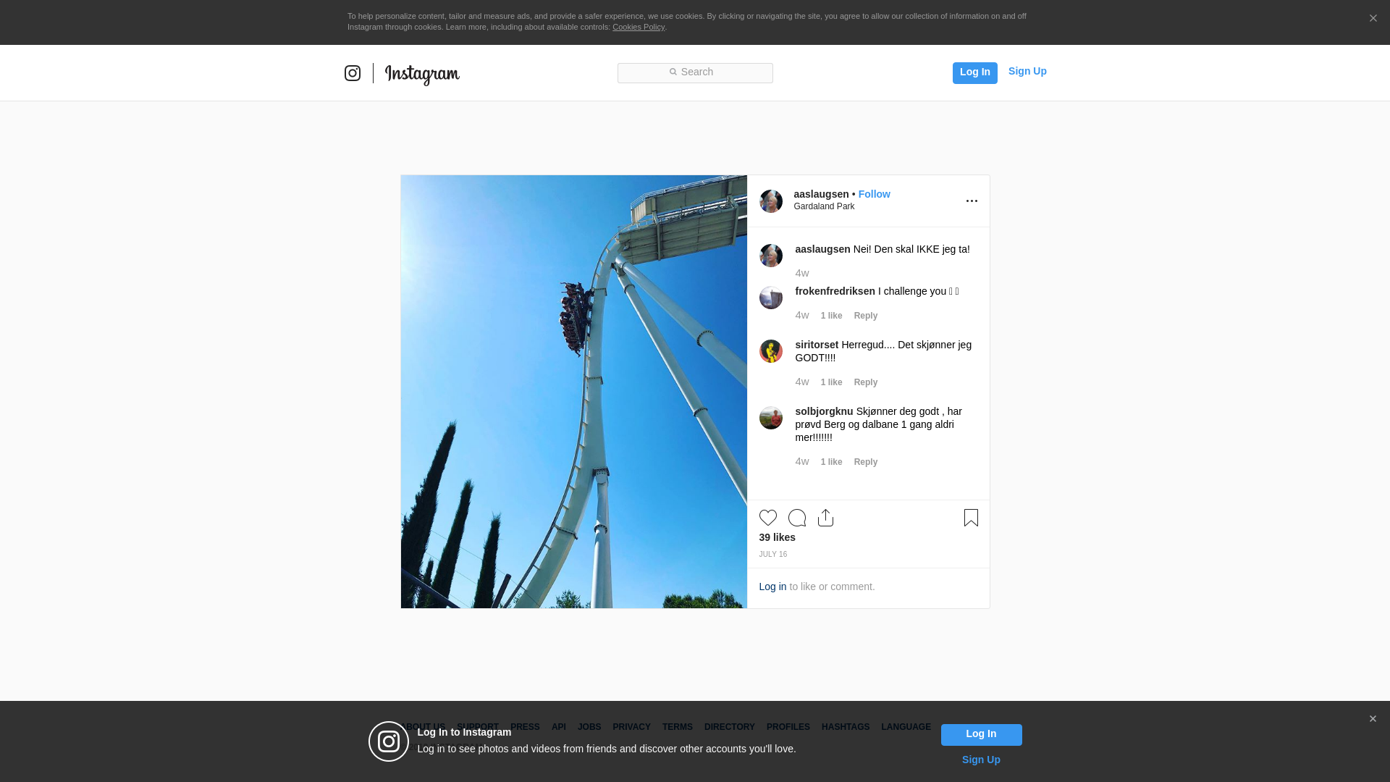This screenshot has height=782, width=1390.
Task: Open solbjorgknu commenter avatar
Action: tap(771, 418)
